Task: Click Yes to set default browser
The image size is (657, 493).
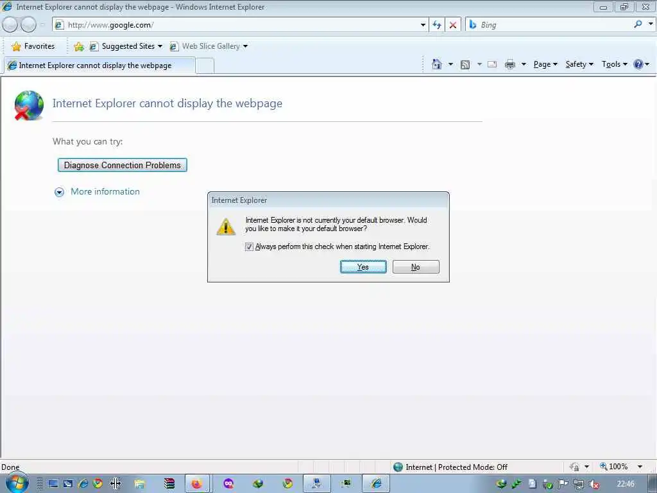Action: (x=363, y=267)
